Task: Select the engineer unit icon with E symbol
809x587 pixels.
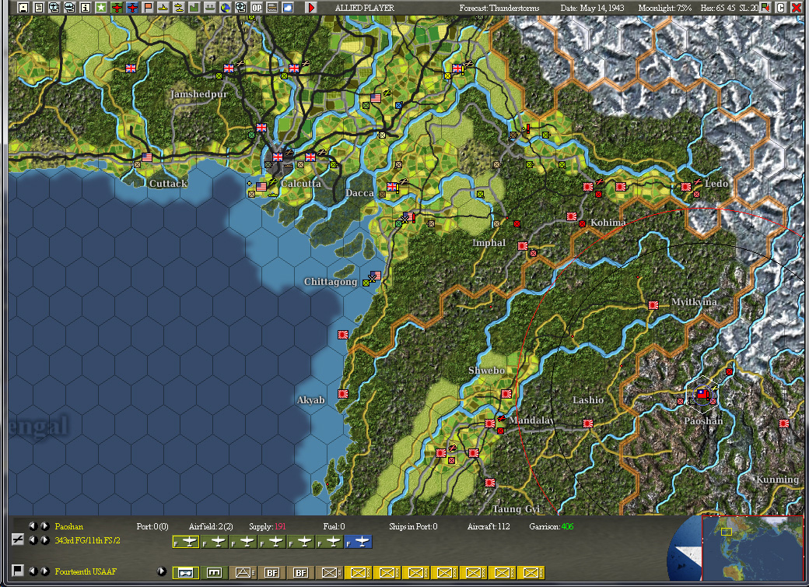Action: [214, 572]
